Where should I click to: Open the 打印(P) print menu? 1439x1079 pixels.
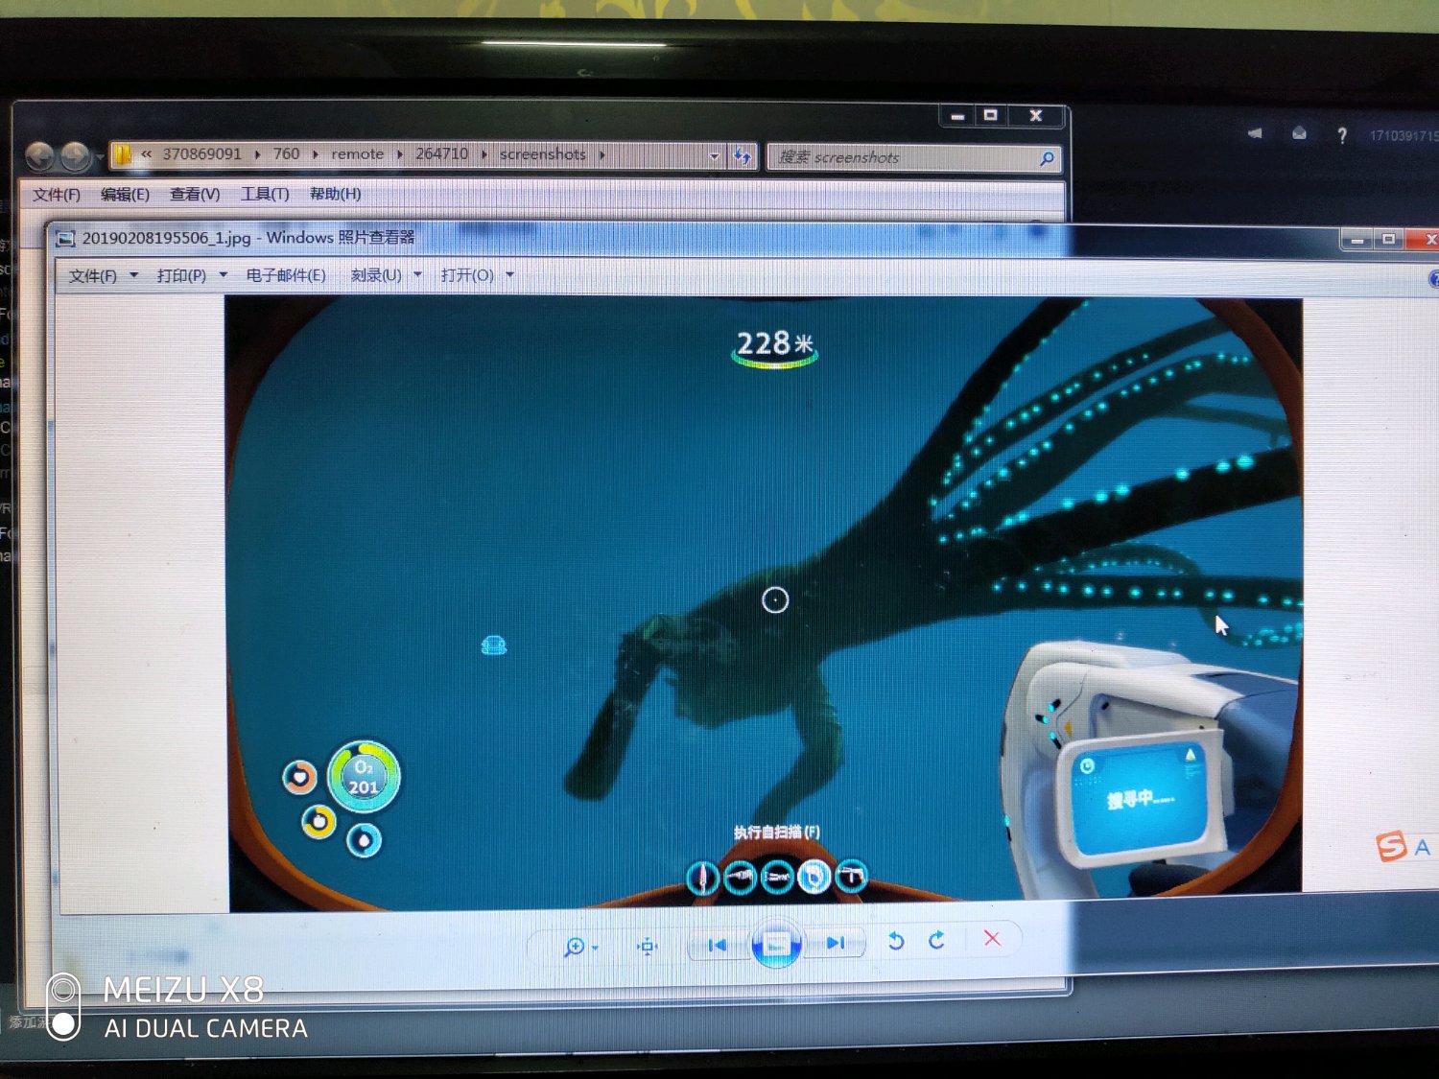tap(181, 275)
